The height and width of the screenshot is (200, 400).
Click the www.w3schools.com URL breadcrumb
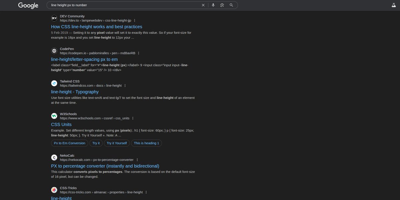tap(95, 118)
